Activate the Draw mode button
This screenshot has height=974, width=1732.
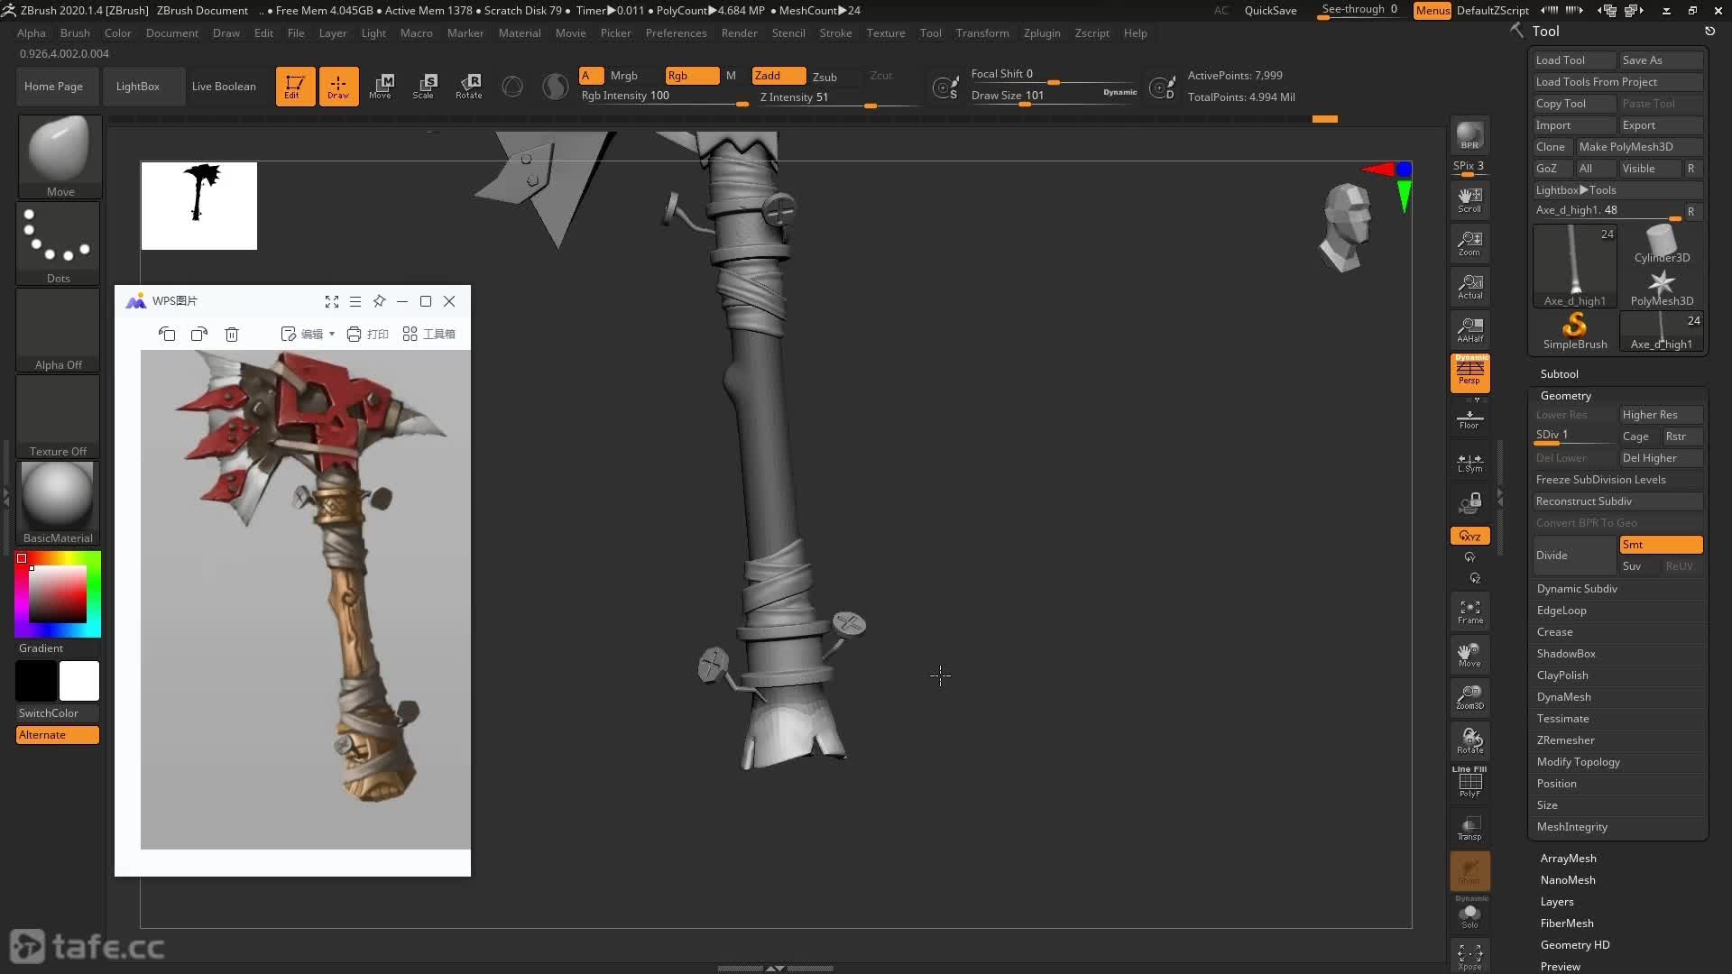coord(338,87)
